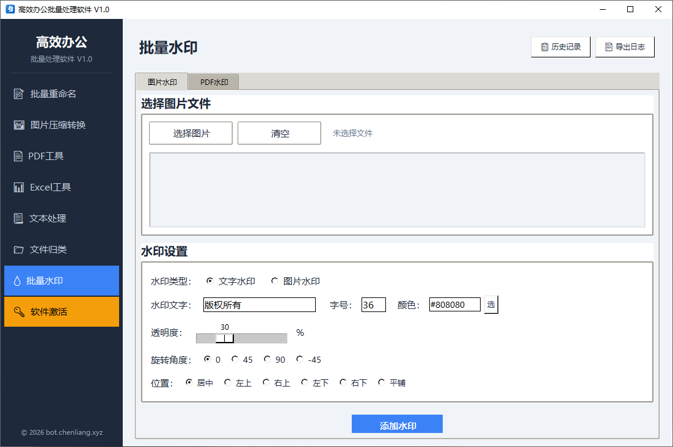Click the image compression sidebar icon
673x447 pixels.
point(19,125)
